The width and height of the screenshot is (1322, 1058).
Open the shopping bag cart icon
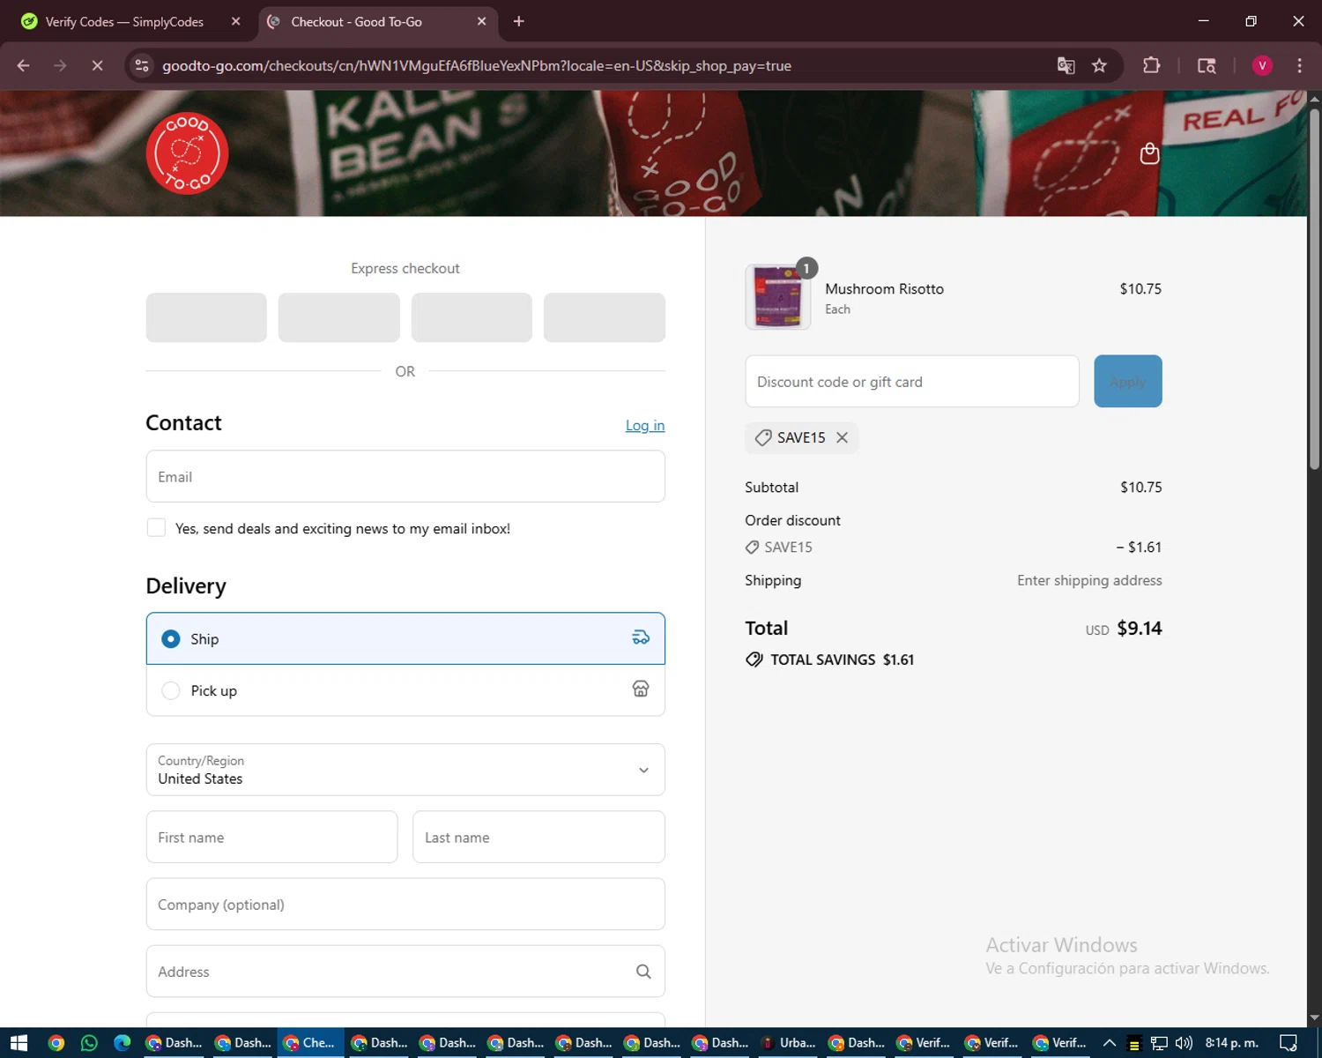pyautogui.click(x=1149, y=153)
